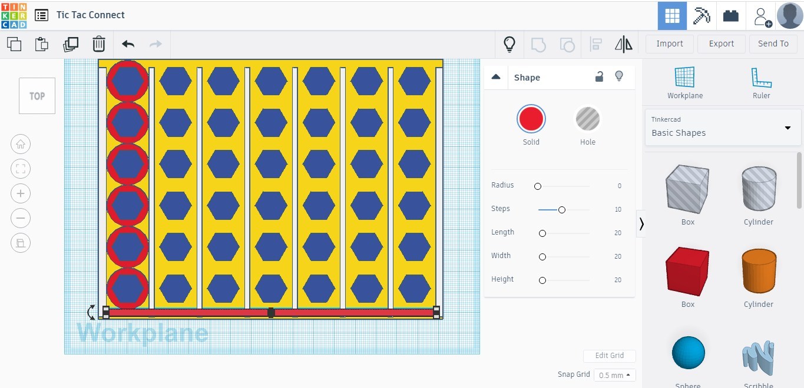804x388 pixels.
Task: Toggle the shape lock icon
Action: point(599,76)
